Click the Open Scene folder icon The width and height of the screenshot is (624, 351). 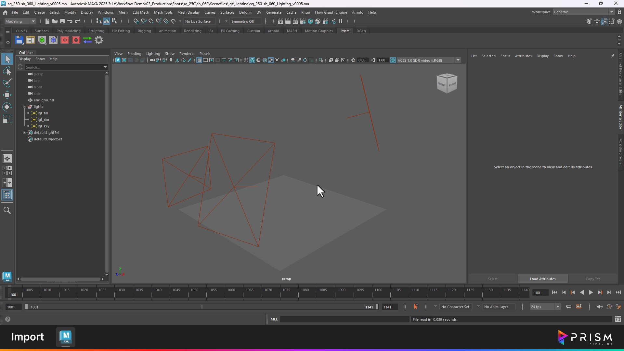[55, 21]
